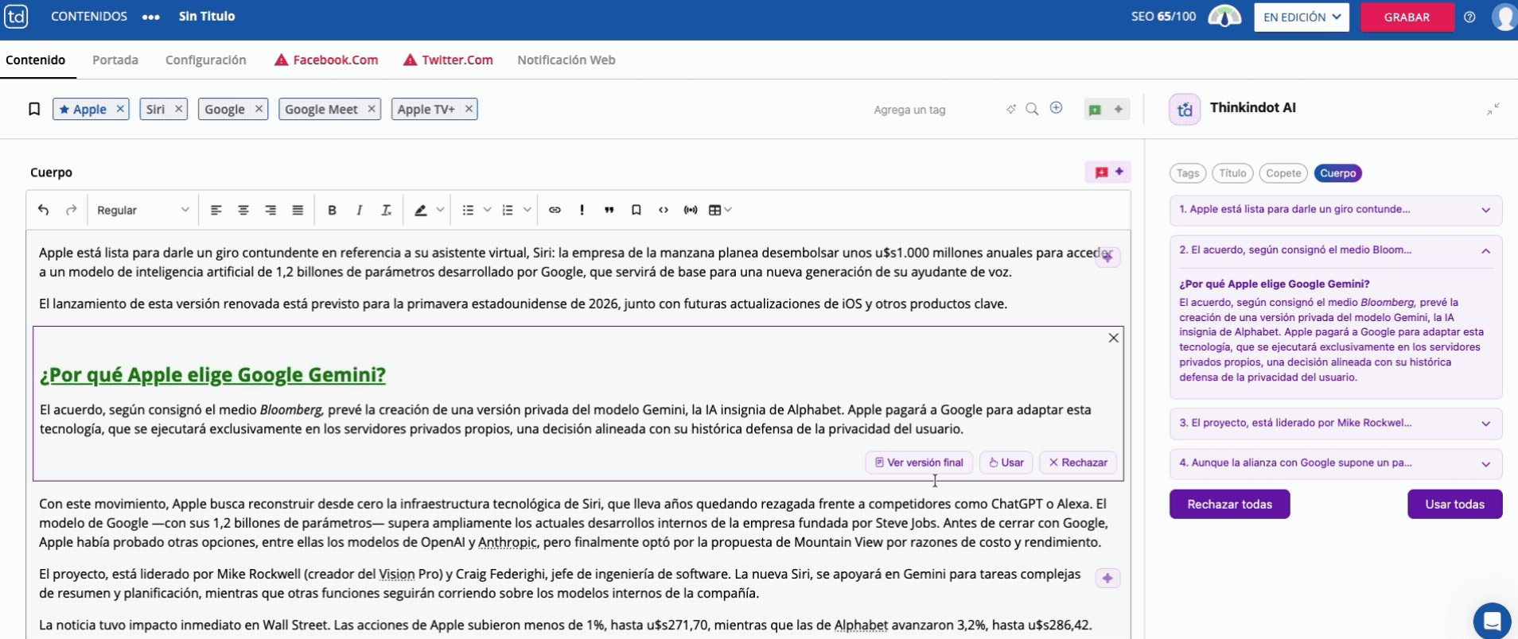1518x639 pixels.
Task: Select the Copete filter chip
Action: point(1283,173)
